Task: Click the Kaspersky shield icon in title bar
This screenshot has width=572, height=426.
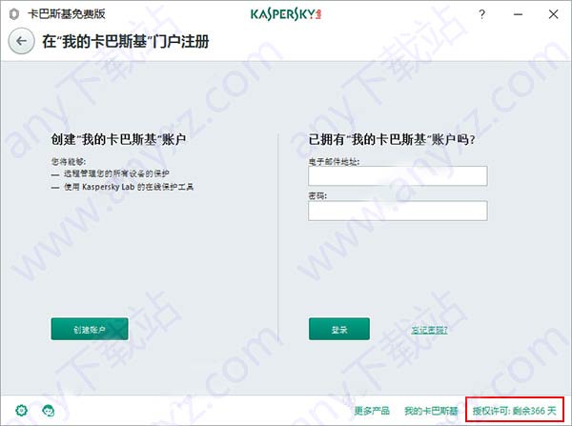Action: pyautogui.click(x=14, y=14)
